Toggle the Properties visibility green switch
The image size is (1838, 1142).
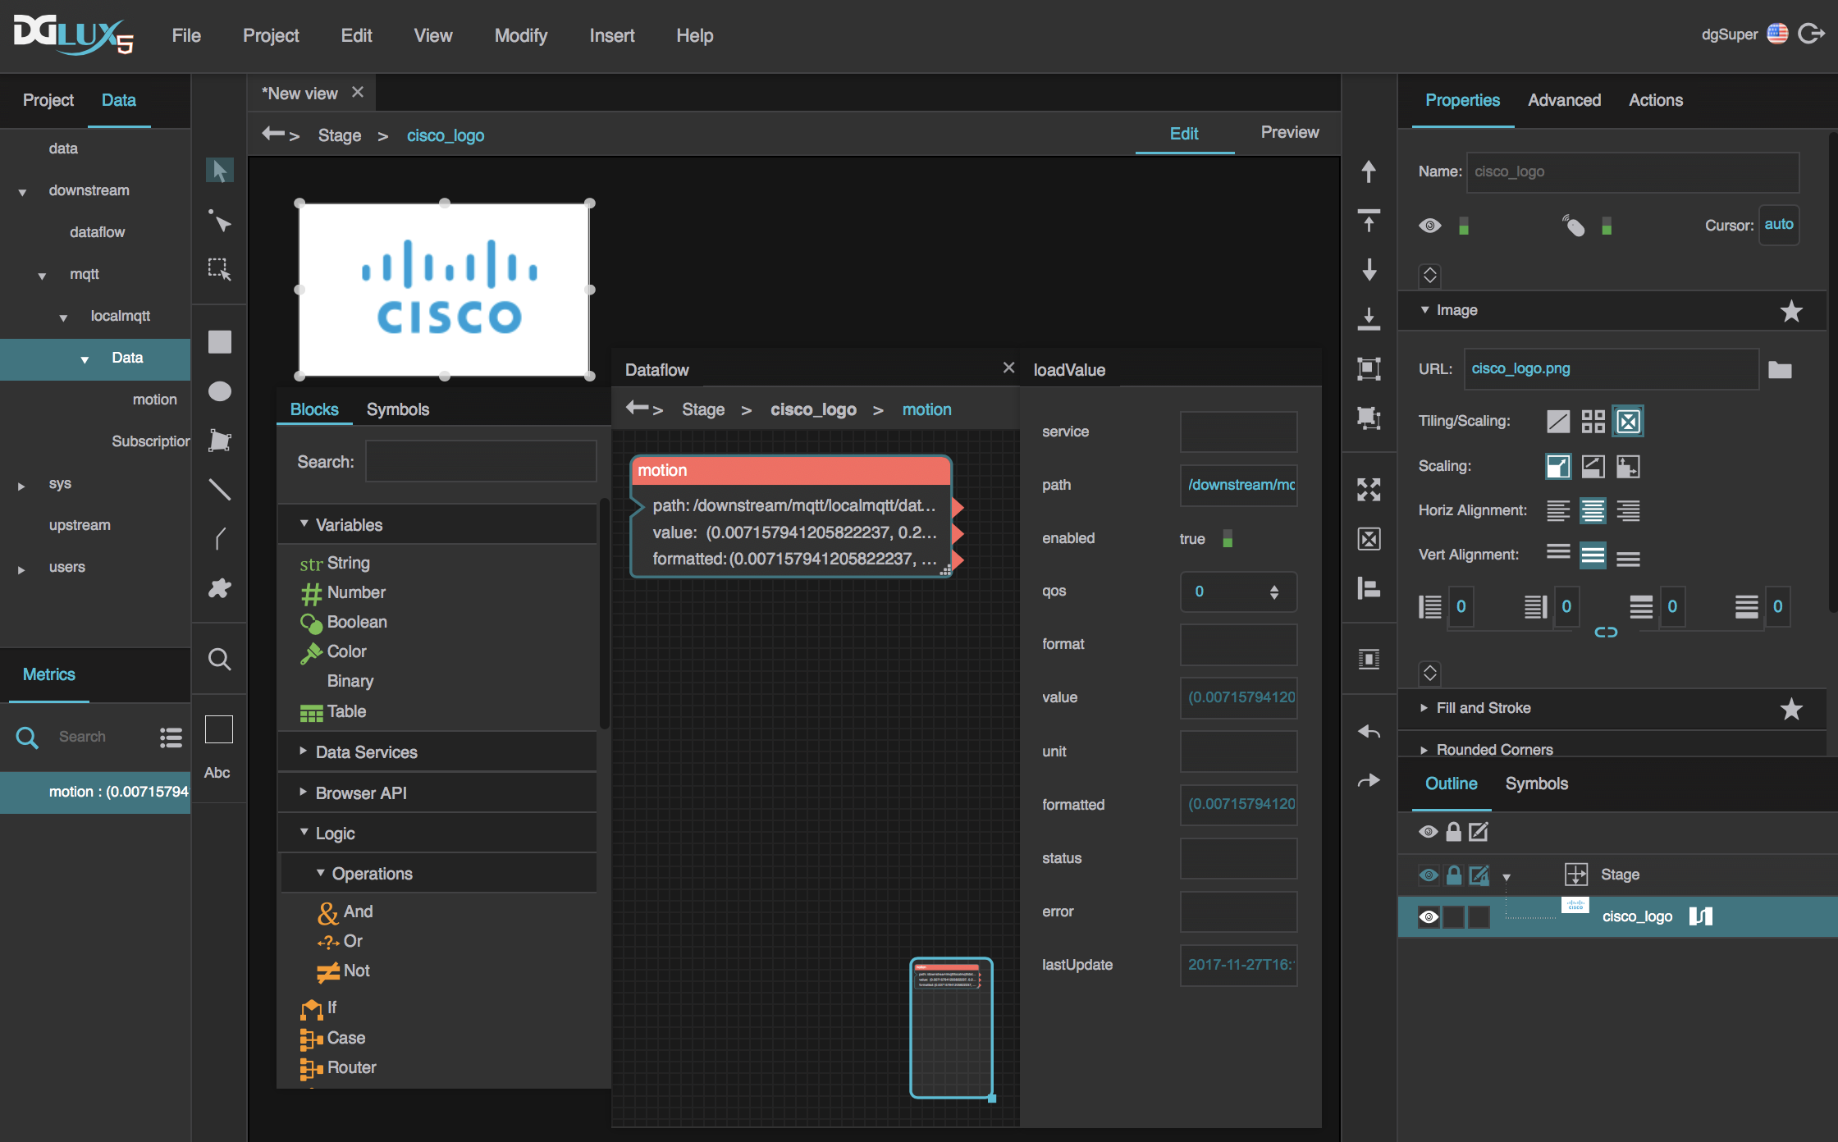coord(1464,226)
